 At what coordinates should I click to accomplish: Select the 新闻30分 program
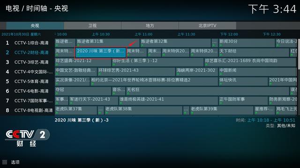click(247, 43)
